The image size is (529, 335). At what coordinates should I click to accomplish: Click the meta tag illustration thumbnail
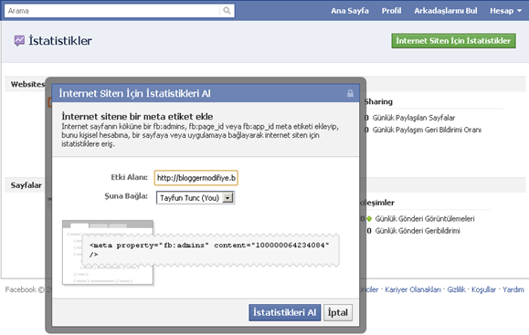[108, 253]
